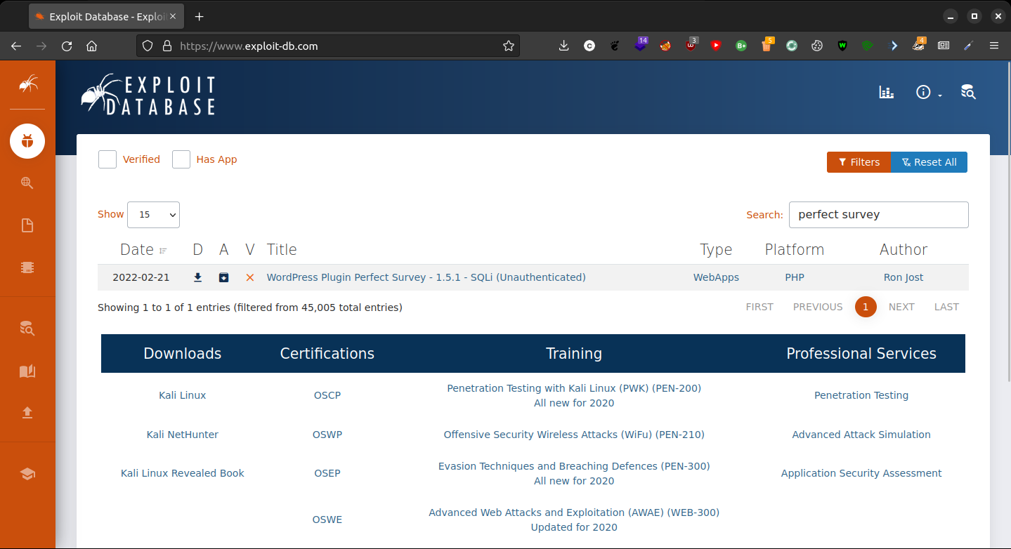
Task: Go to pagination page 1
Action: (x=866, y=307)
